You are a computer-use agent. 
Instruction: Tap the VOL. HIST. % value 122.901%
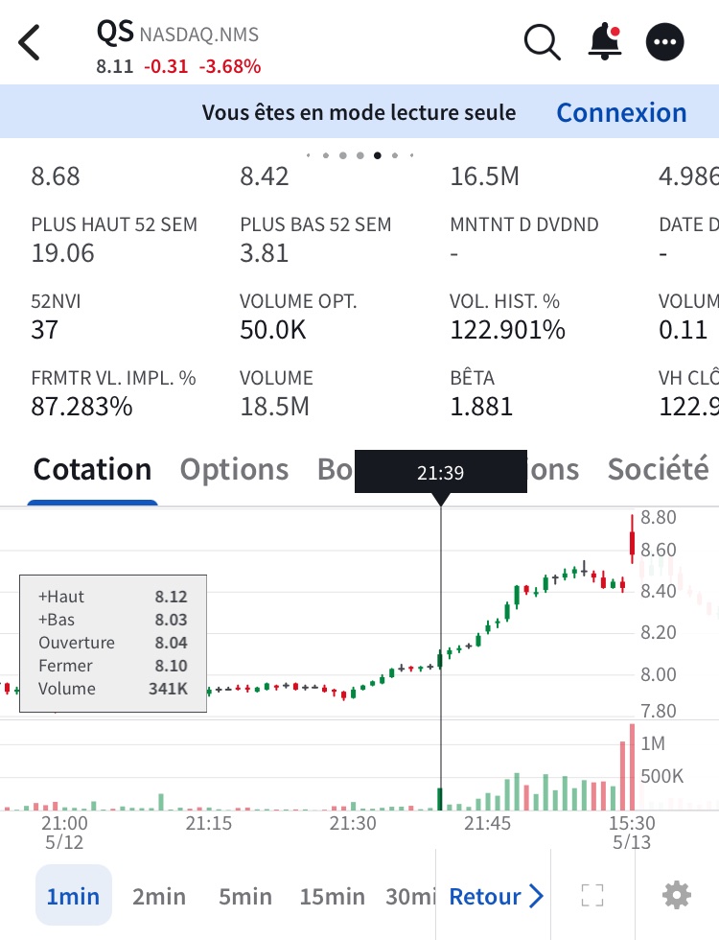tap(507, 330)
